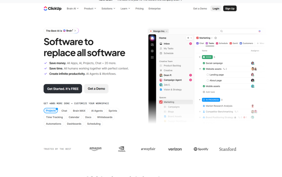
Task: Click the third dark sidebar icon above the grid
Action: point(152,51)
